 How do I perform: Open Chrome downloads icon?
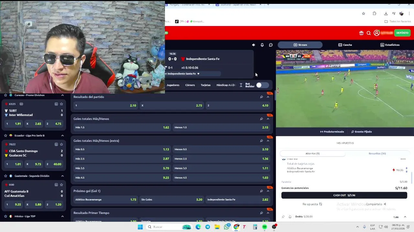tap(386, 14)
